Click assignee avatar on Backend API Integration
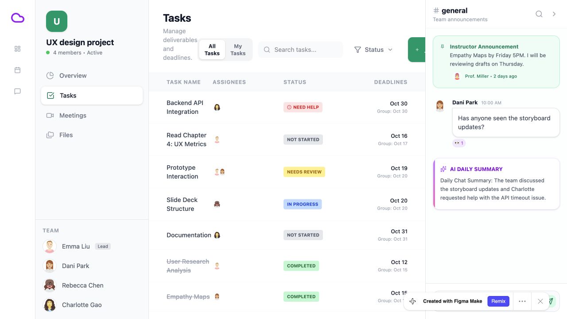The image size is (567, 319). (x=217, y=107)
